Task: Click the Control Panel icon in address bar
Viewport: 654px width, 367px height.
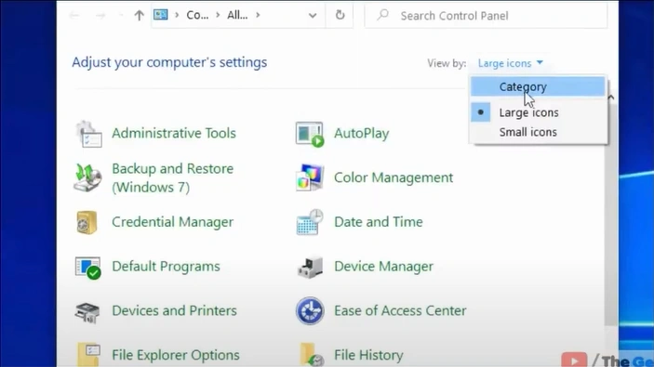Action: 161,15
